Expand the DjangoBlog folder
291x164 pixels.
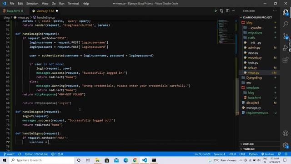coord(254,78)
